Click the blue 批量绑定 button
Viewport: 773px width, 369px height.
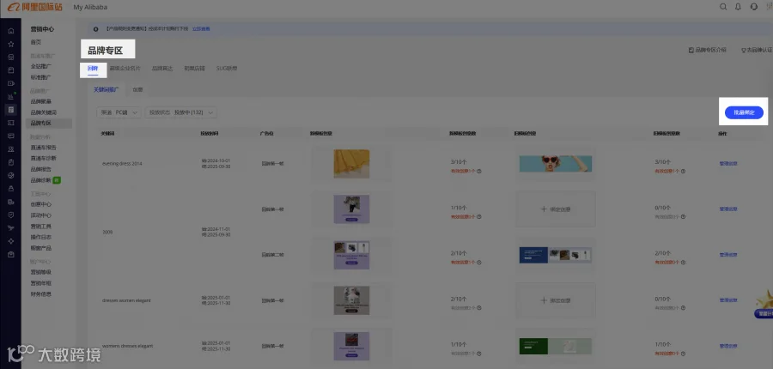(x=744, y=112)
